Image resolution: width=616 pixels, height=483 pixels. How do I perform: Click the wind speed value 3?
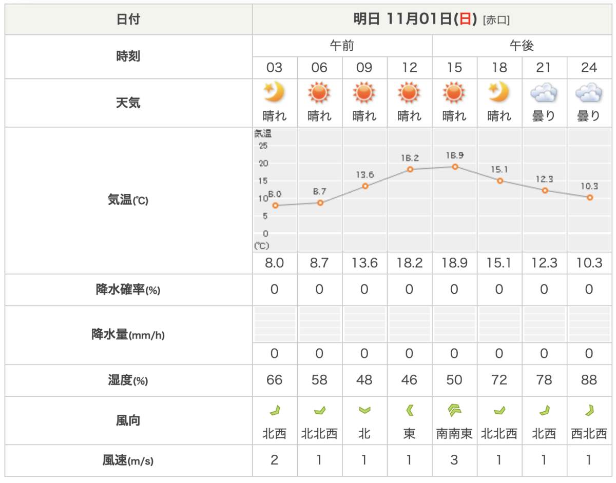click(x=454, y=460)
